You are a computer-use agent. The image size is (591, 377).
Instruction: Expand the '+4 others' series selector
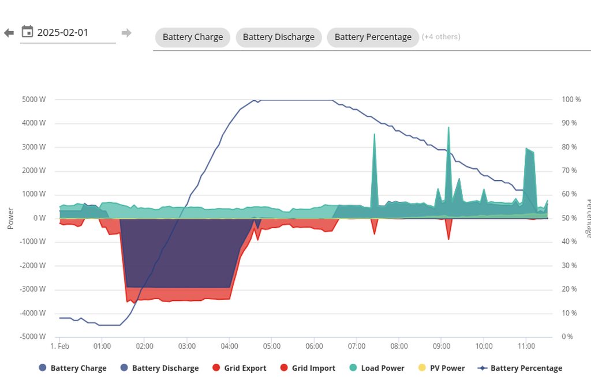(441, 37)
